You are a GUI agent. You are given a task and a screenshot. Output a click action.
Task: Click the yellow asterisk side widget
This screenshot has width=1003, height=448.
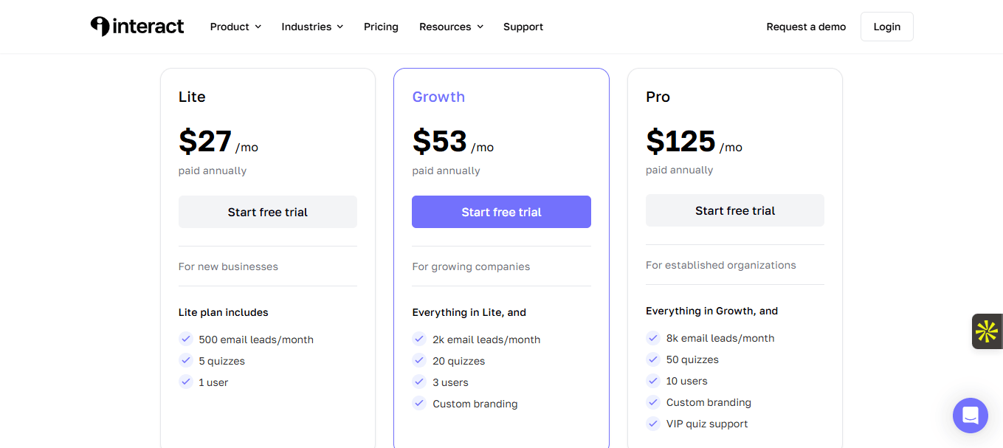pyautogui.click(x=987, y=331)
